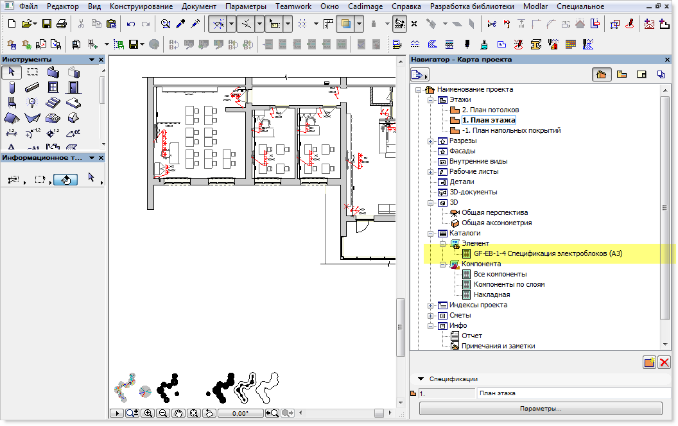The height and width of the screenshot is (426, 678).
Task: Select the Window tool
Action: [x=53, y=88]
